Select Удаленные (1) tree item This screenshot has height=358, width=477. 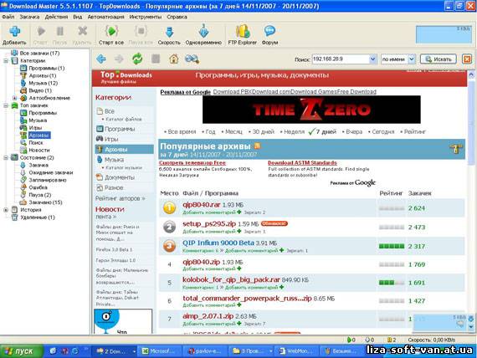(38, 217)
